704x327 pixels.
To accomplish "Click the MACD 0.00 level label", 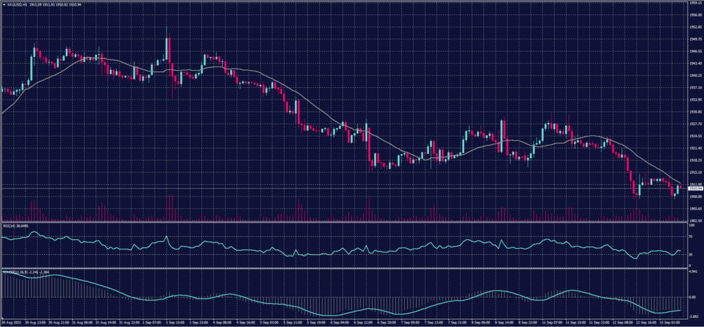I will [690, 295].
